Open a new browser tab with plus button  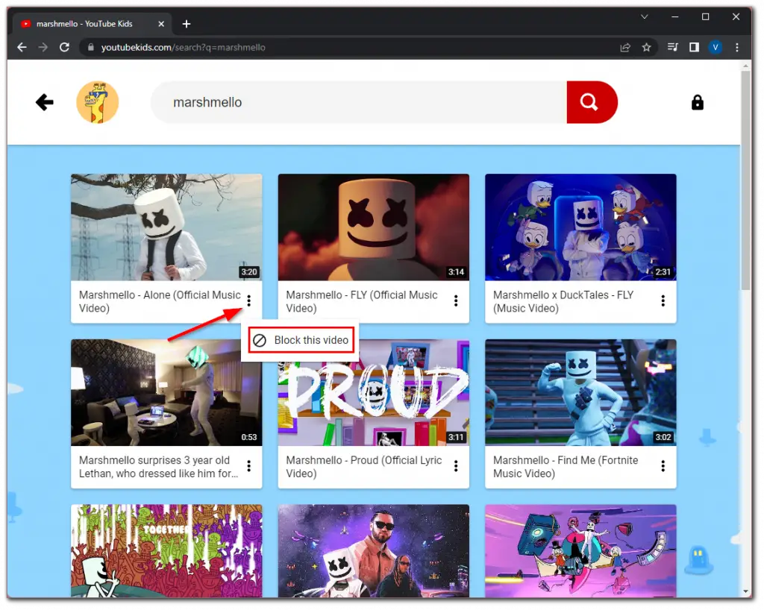click(x=186, y=23)
